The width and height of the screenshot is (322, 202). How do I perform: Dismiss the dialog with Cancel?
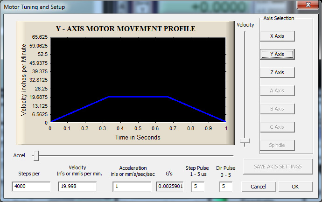pos(258,187)
